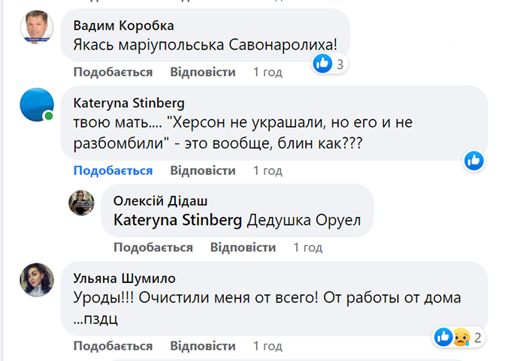Open Ульяна Шумило's name link

[x=123, y=278]
